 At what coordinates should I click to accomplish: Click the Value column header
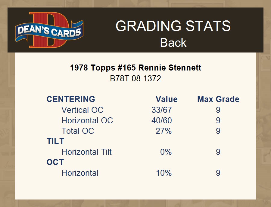pyautogui.click(x=167, y=99)
